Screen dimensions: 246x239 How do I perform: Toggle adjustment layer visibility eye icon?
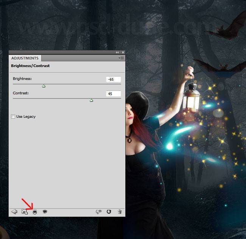[x=45, y=212]
